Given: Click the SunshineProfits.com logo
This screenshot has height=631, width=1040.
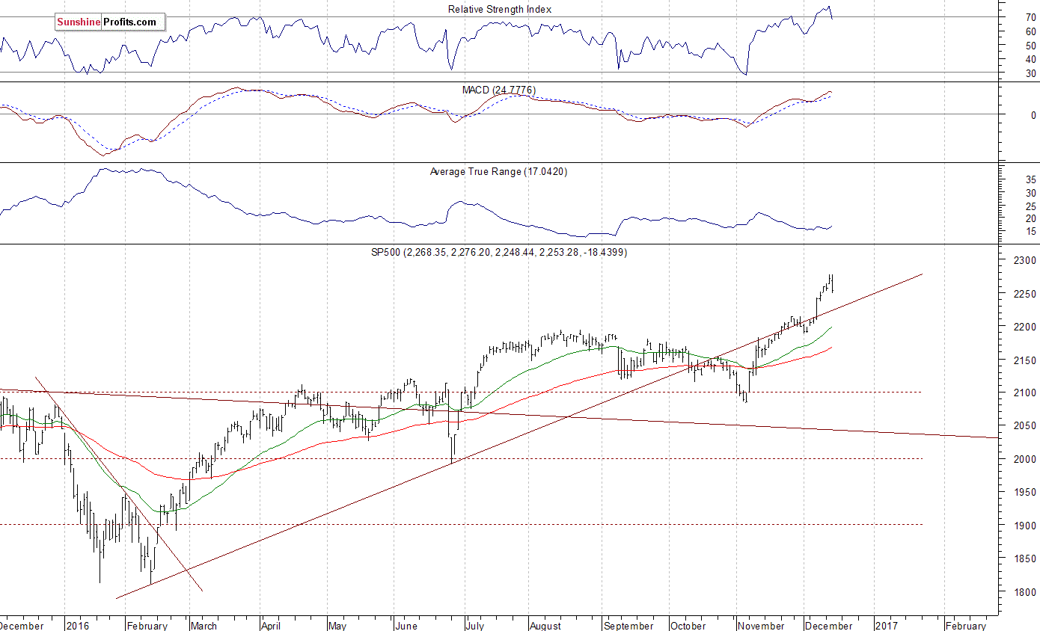Looking at the screenshot, I should click(110, 22).
